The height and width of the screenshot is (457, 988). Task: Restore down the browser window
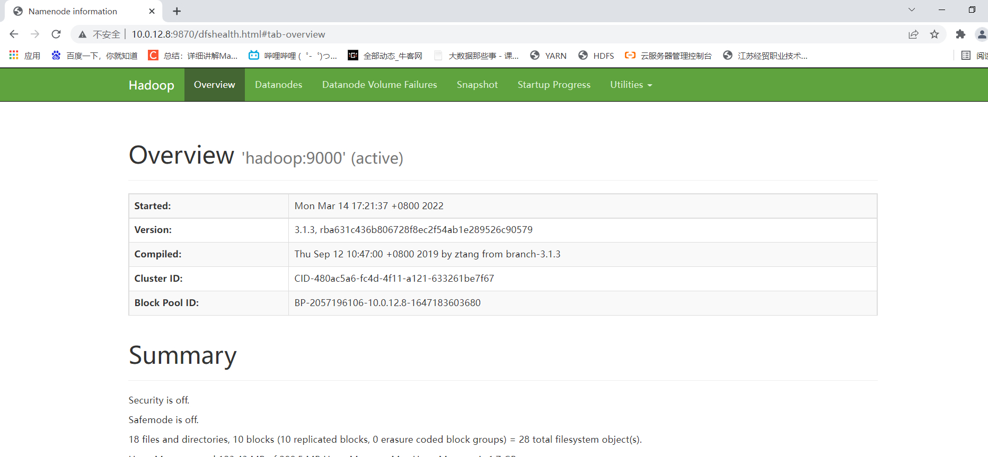point(972,10)
